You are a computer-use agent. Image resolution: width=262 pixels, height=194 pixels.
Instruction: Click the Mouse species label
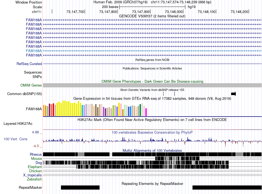36,159
